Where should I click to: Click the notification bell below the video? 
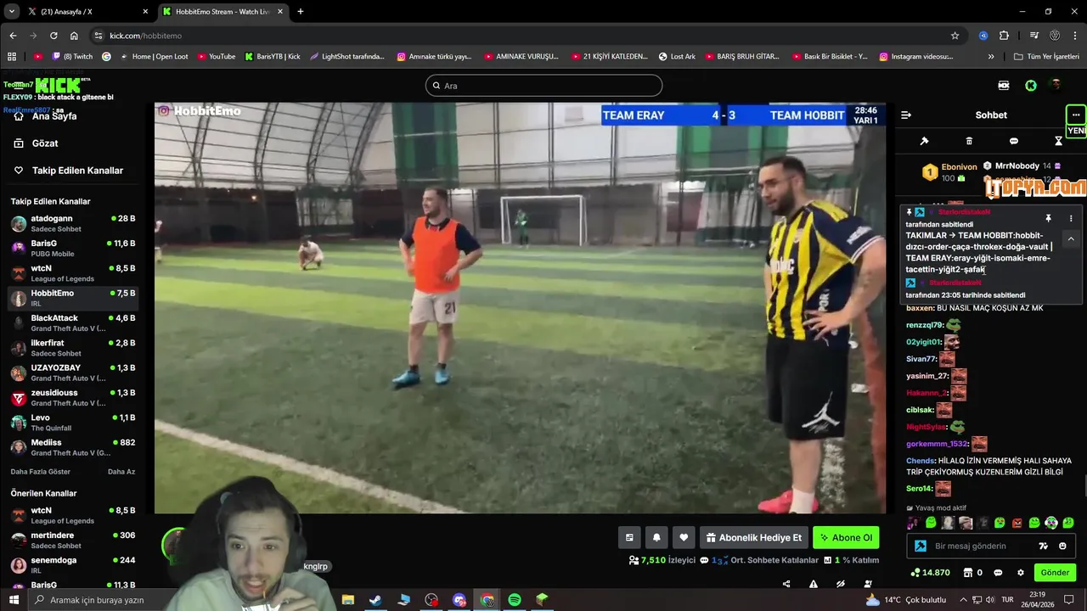pos(656,537)
